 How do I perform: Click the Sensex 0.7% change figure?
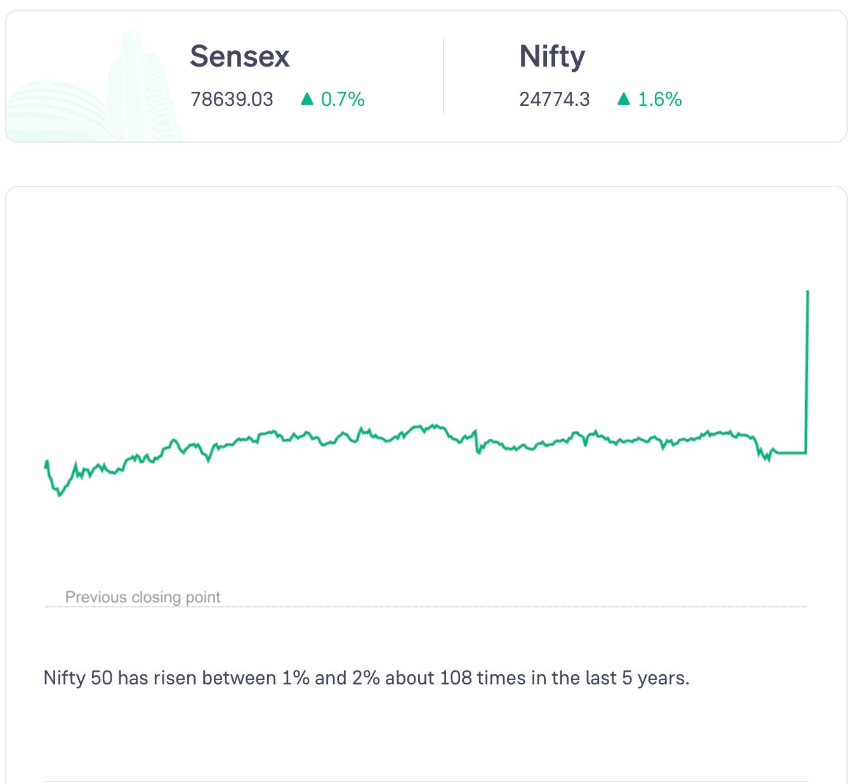343,100
